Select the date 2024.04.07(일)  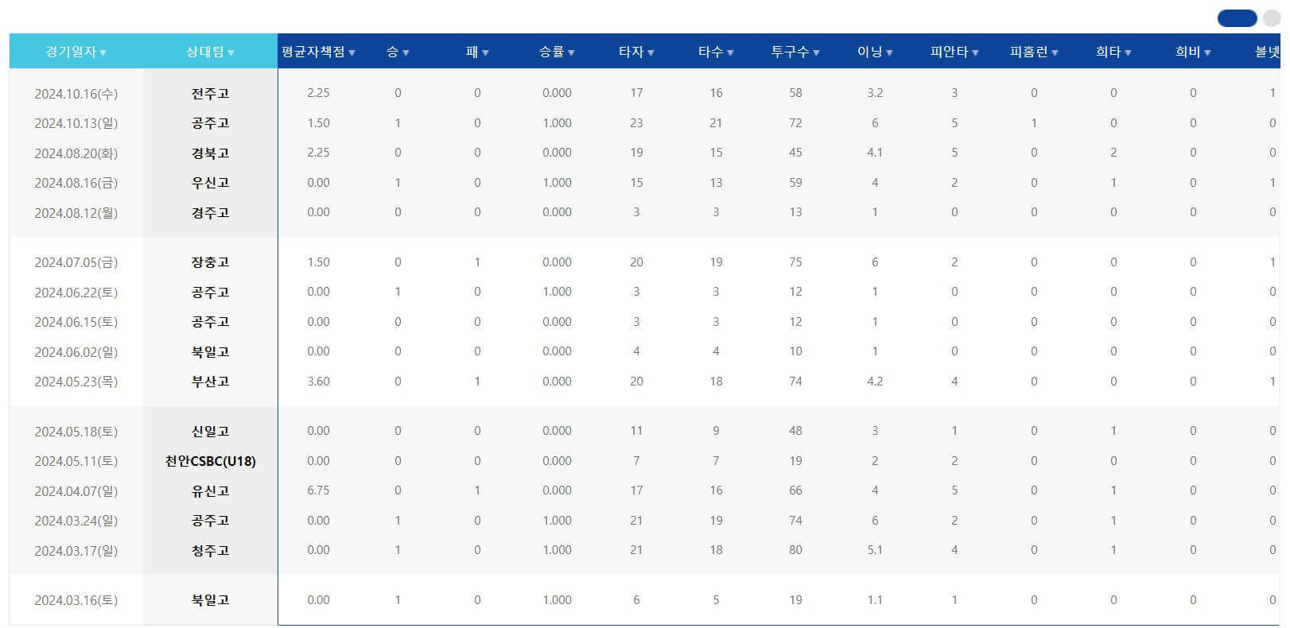pos(76,491)
